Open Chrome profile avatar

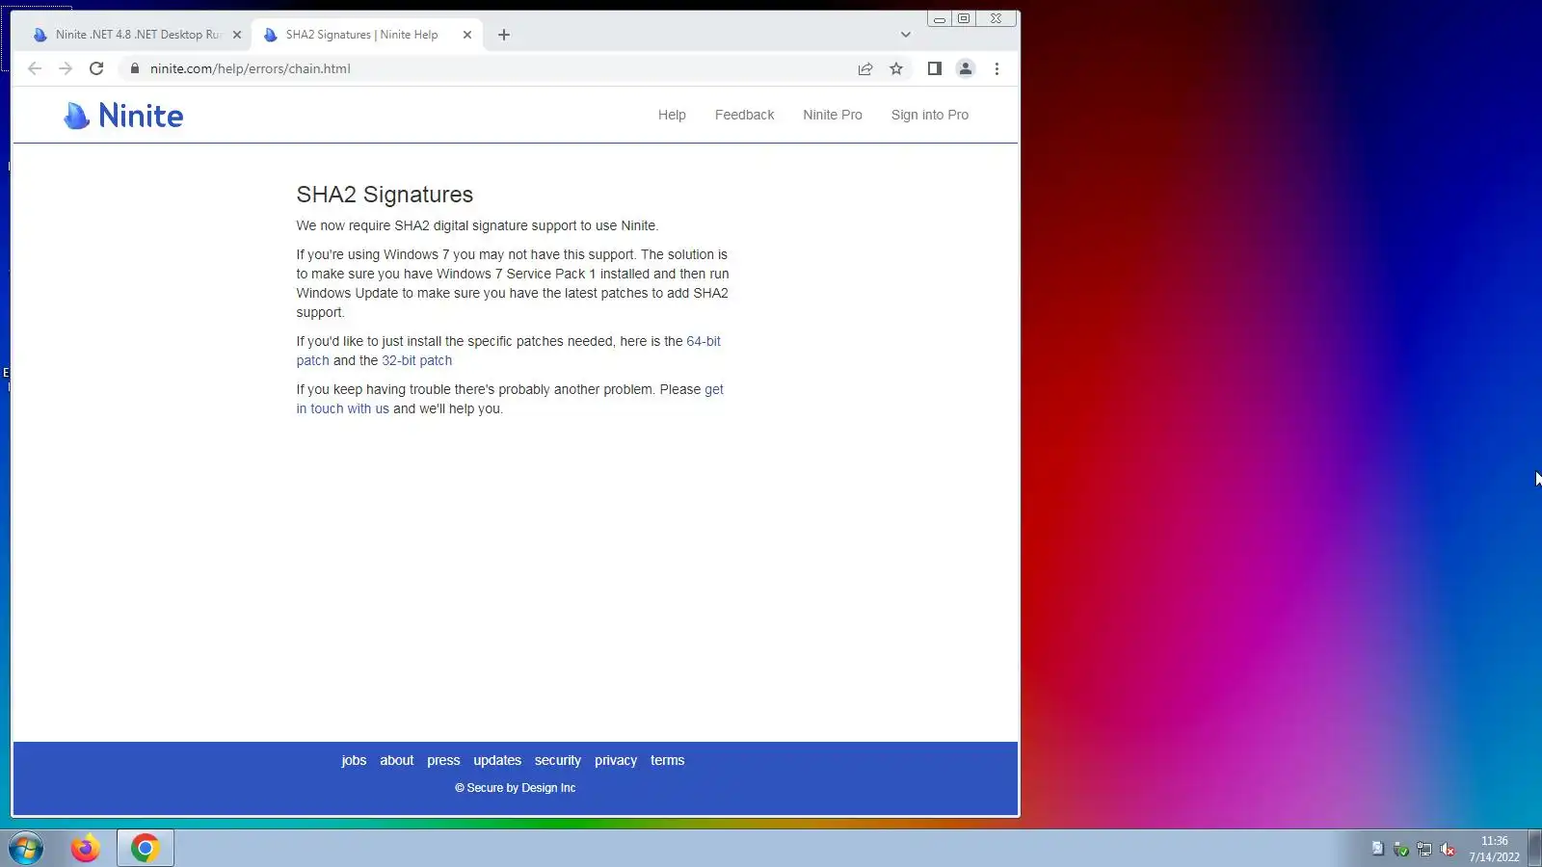click(x=965, y=68)
